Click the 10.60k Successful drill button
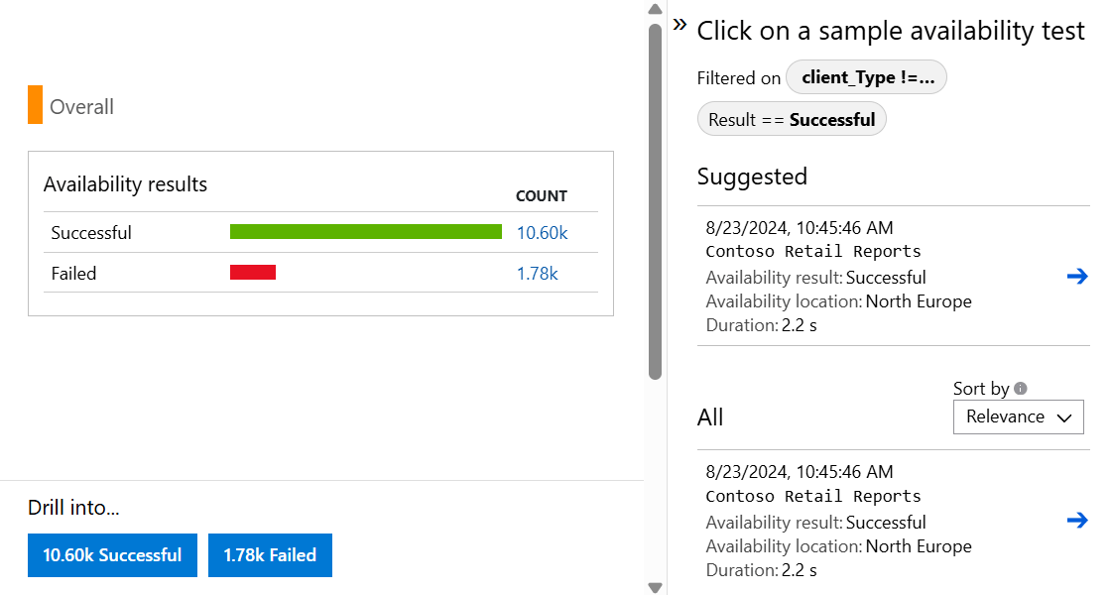1111x595 pixels. click(x=112, y=554)
